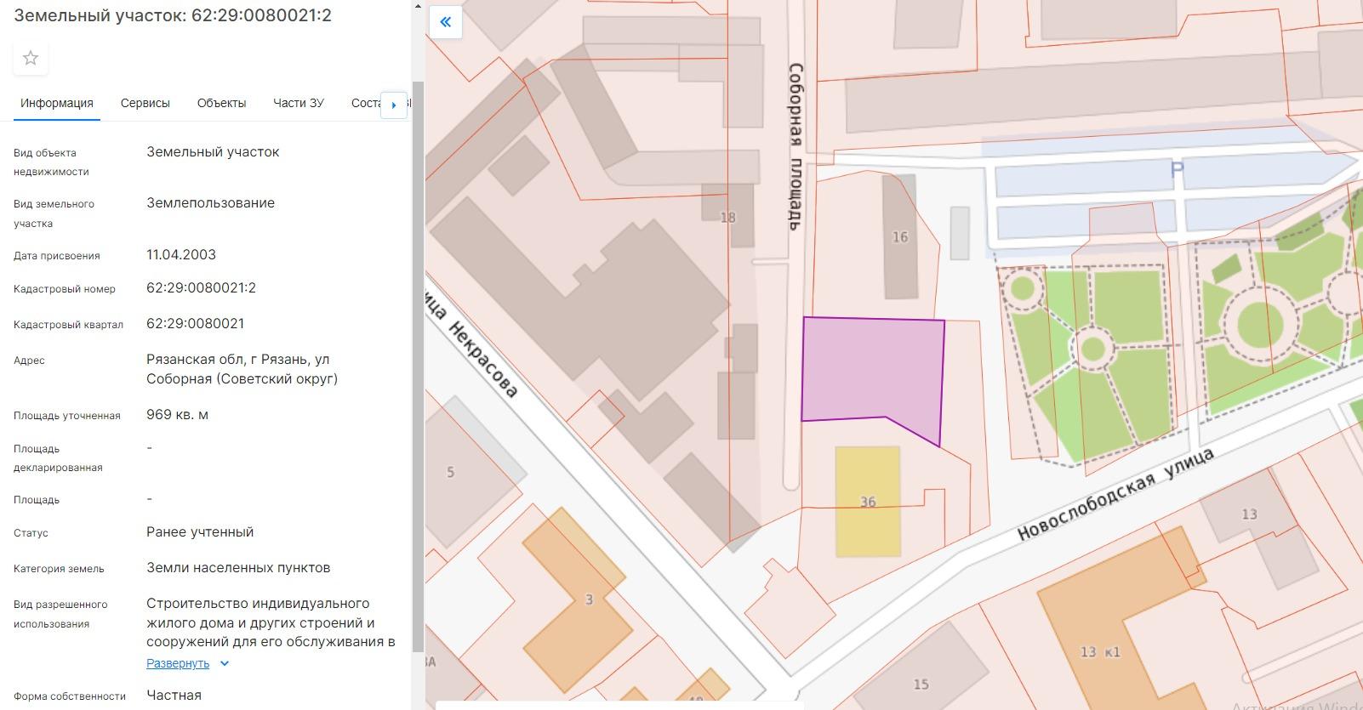This screenshot has width=1363, height=710.
Task: Click the parking P symbol on map
Action: point(1178,171)
